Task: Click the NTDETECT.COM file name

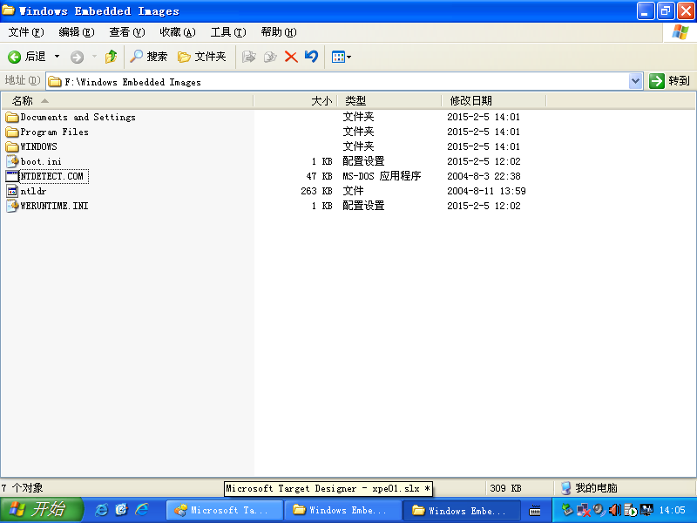Action: pos(52,177)
